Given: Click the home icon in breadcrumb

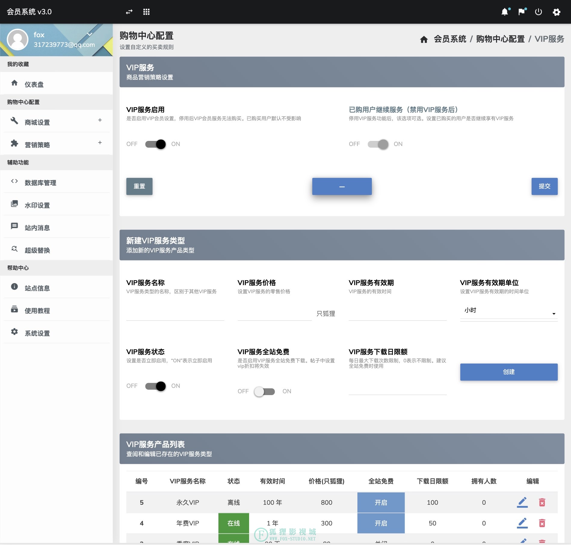Looking at the screenshot, I should coord(424,39).
